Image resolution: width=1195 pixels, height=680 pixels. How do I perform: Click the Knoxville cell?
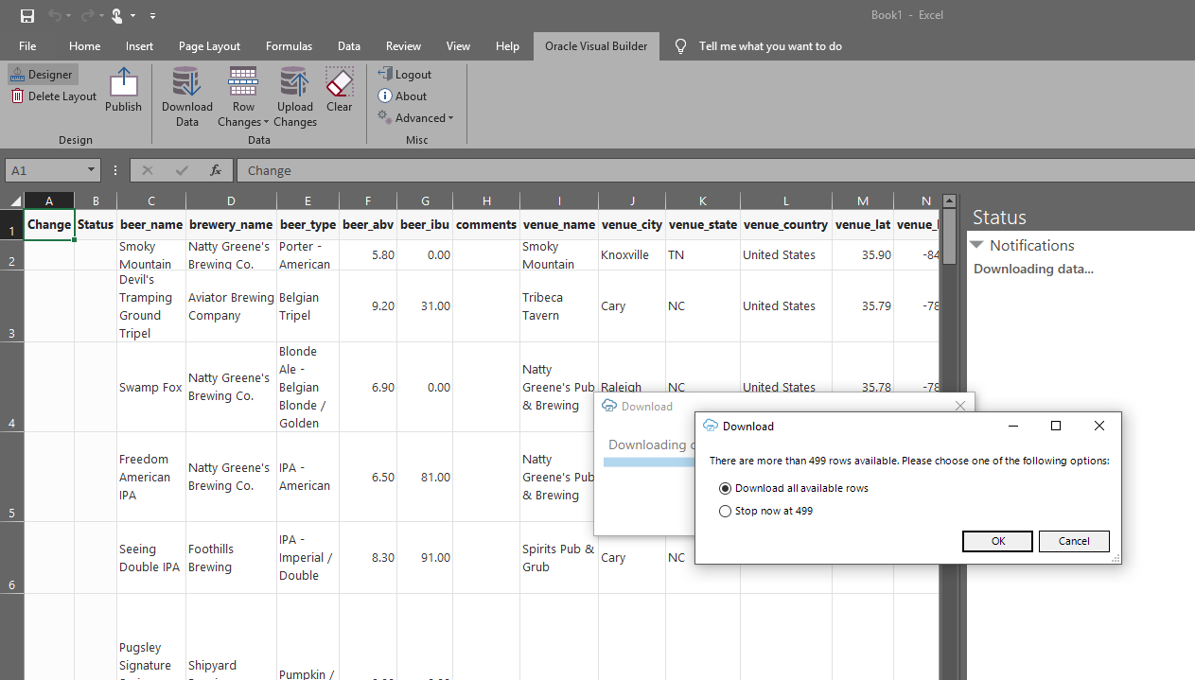(x=632, y=254)
